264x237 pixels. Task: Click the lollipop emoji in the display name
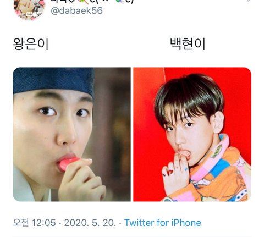point(84,2)
